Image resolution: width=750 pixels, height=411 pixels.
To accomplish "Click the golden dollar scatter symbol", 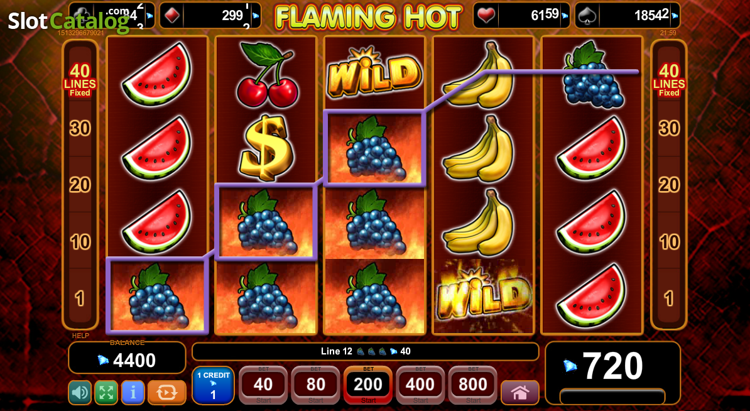I will (266, 147).
